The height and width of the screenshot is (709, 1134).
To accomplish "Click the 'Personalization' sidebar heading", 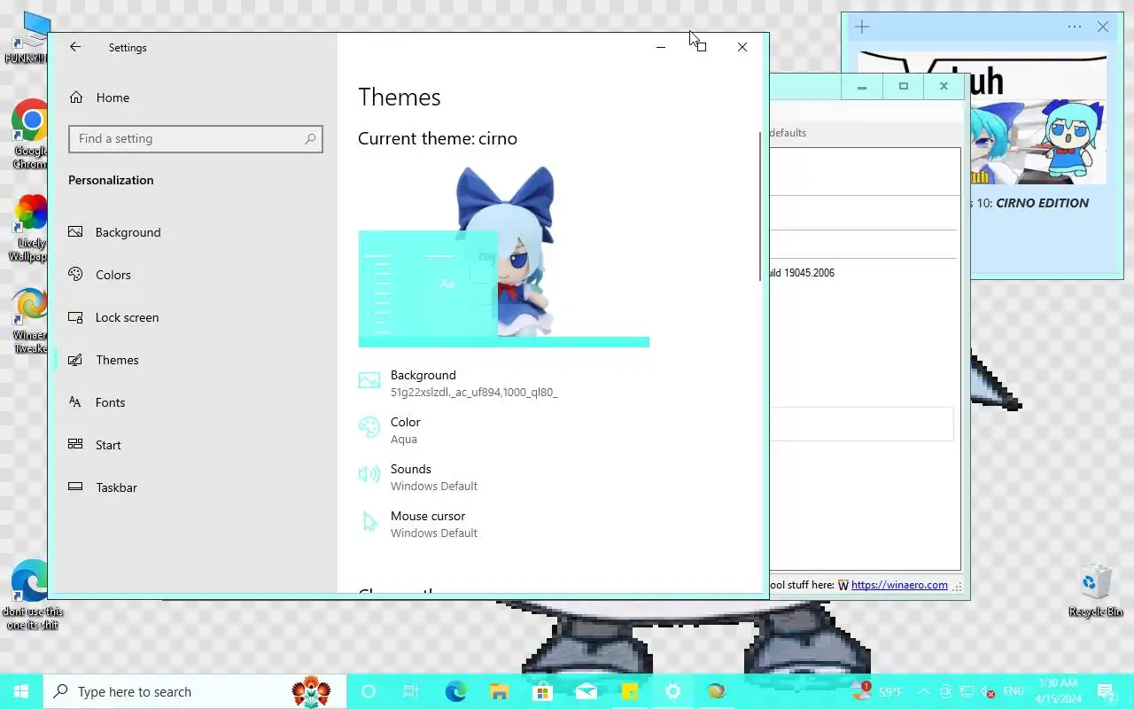I will (x=111, y=180).
